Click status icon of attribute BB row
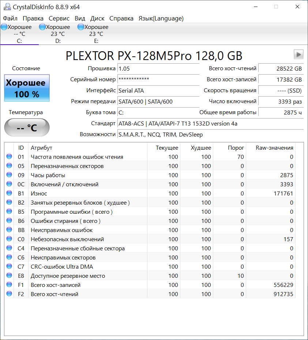The image size is (308, 340). pos(9,229)
